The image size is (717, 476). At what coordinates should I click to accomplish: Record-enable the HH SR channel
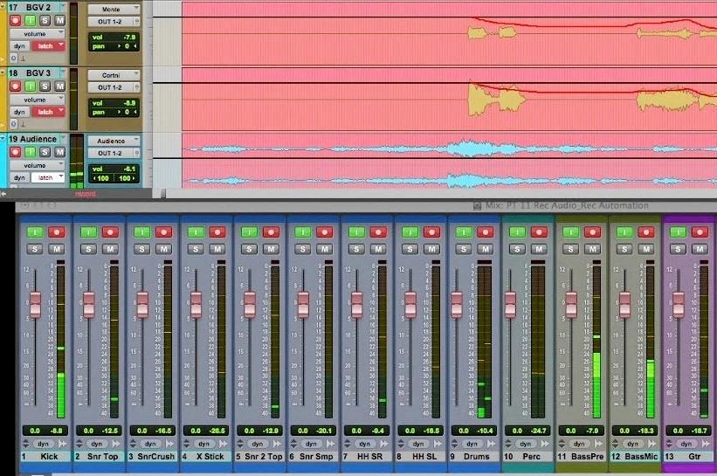coord(378,232)
